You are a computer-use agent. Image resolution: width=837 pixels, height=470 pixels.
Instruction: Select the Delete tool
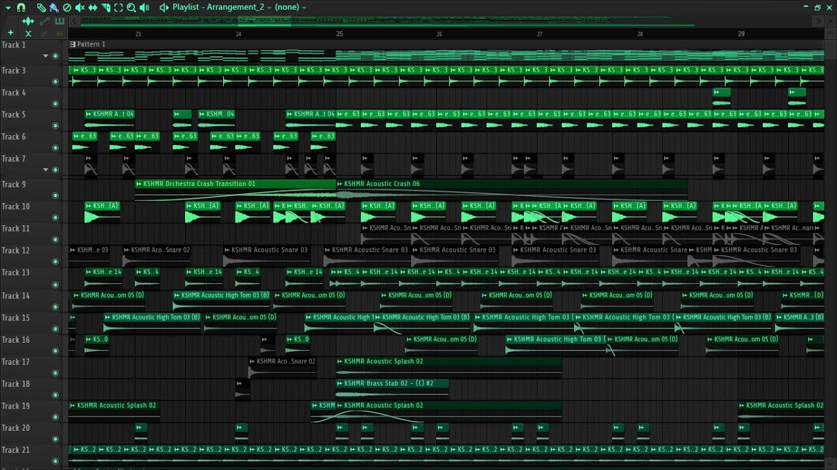click(x=67, y=8)
